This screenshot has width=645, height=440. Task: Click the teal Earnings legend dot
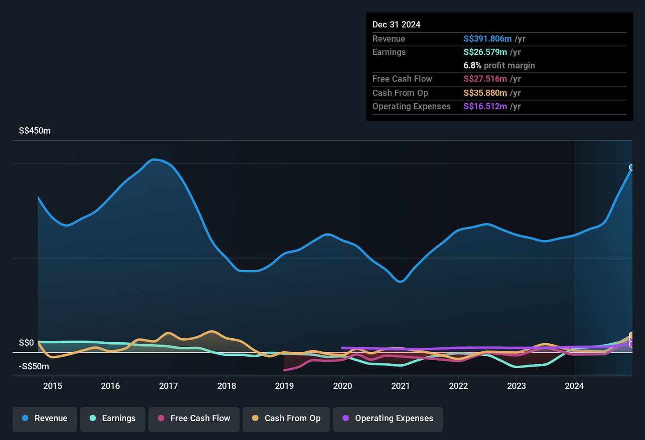tap(93, 418)
